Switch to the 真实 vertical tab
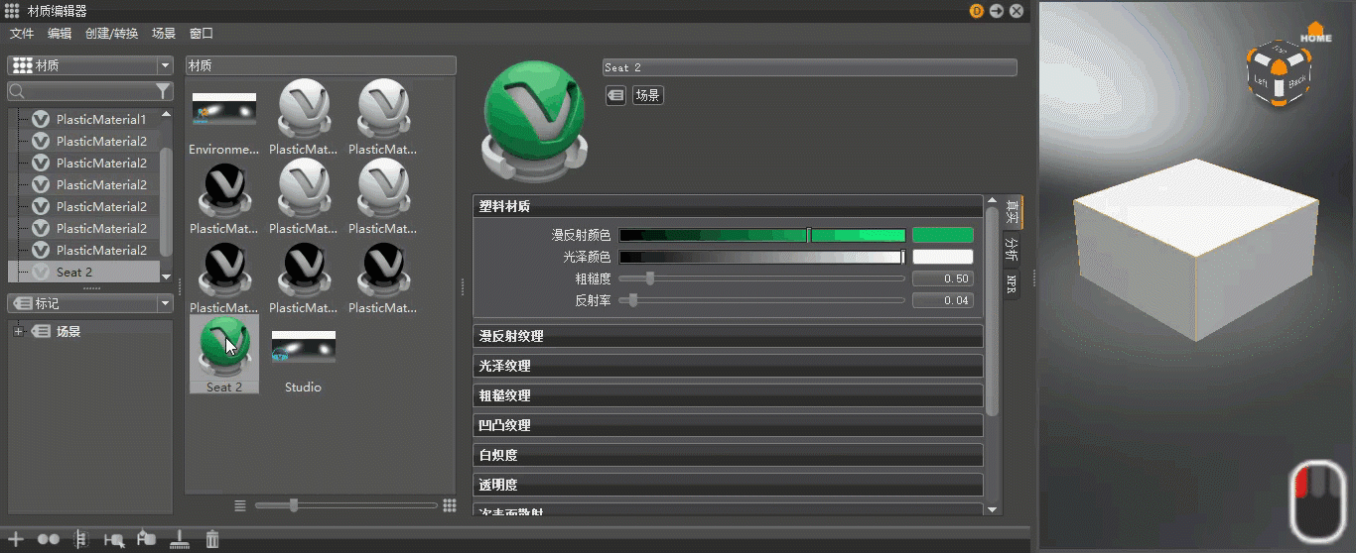 point(1013,211)
